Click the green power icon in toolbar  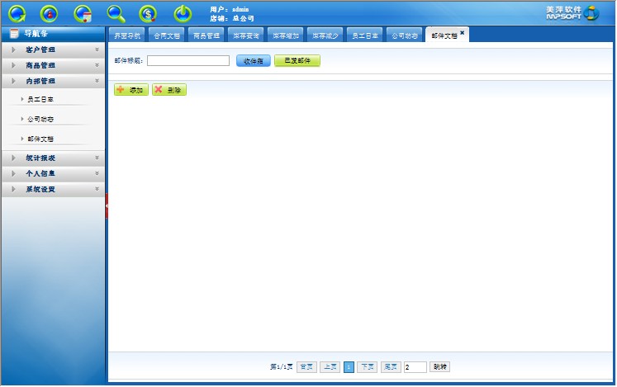click(183, 13)
